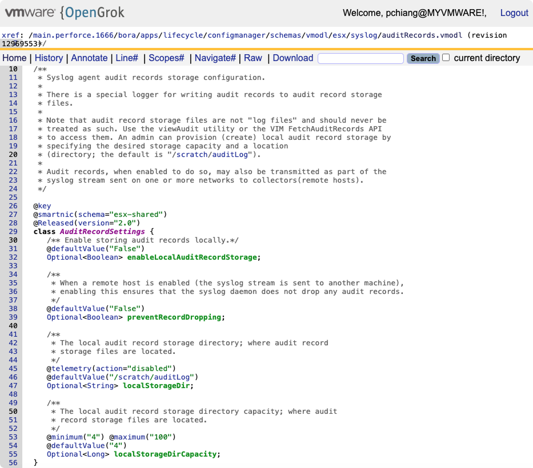Open the Home navigation item
Image resolution: width=533 pixels, height=468 pixels.
coord(14,58)
